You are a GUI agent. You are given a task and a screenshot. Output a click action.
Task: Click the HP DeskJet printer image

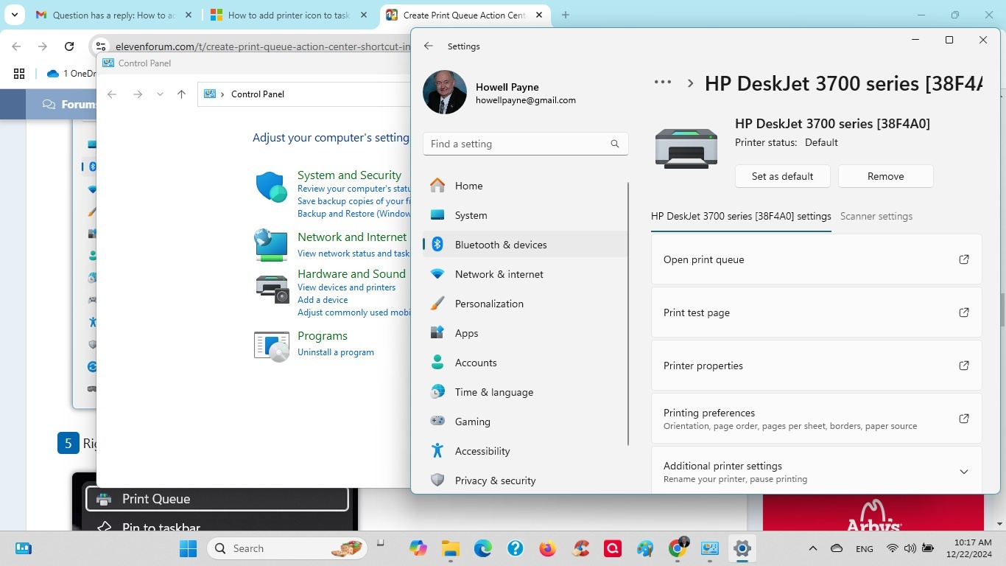click(x=686, y=148)
